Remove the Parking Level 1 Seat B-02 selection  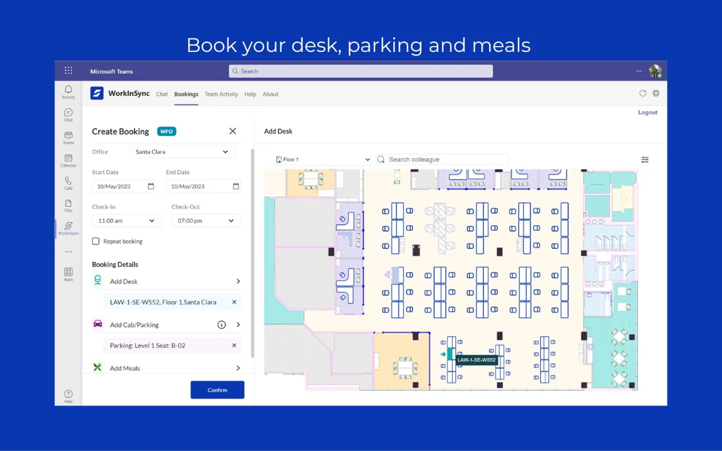(x=234, y=345)
